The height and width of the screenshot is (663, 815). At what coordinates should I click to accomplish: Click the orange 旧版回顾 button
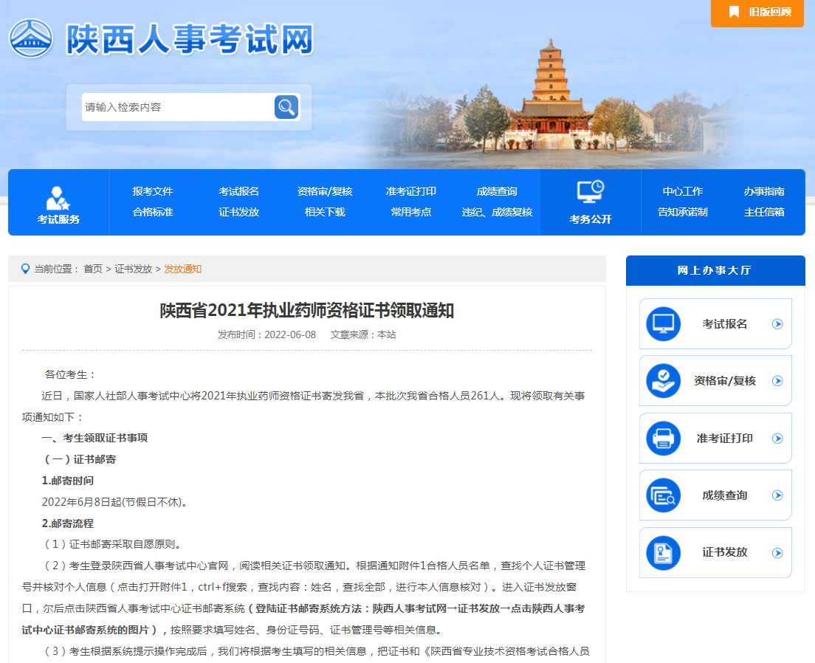pos(757,13)
